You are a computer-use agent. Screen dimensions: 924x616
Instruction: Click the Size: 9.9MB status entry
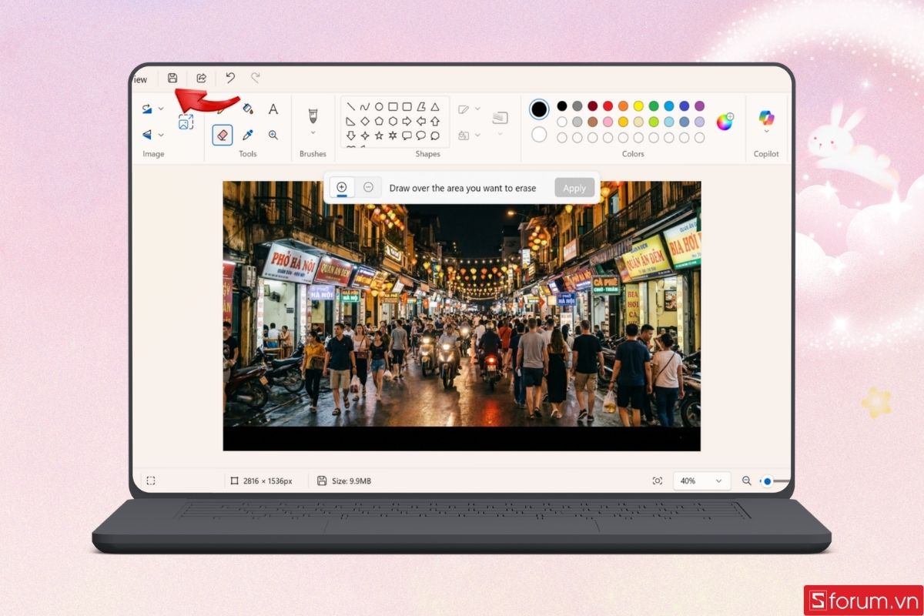click(x=344, y=480)
